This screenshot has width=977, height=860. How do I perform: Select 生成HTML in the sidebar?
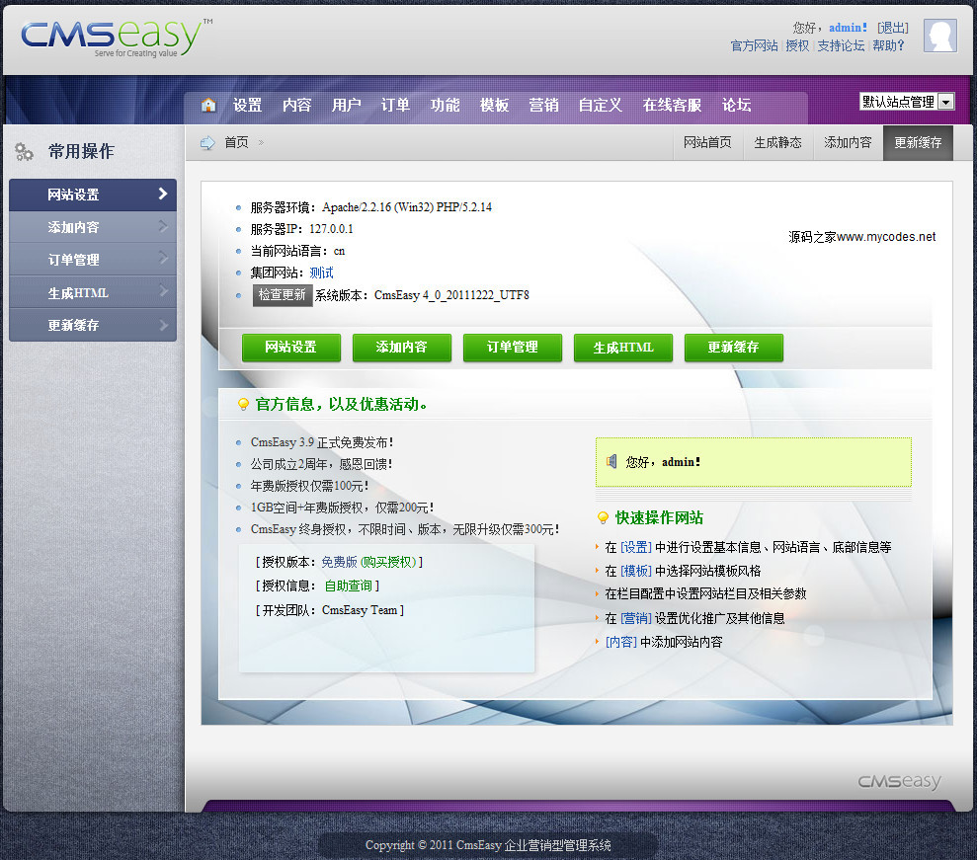(x=93, y=292)
